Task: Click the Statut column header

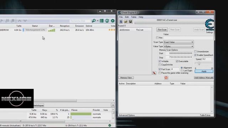Action: [35, 26]
